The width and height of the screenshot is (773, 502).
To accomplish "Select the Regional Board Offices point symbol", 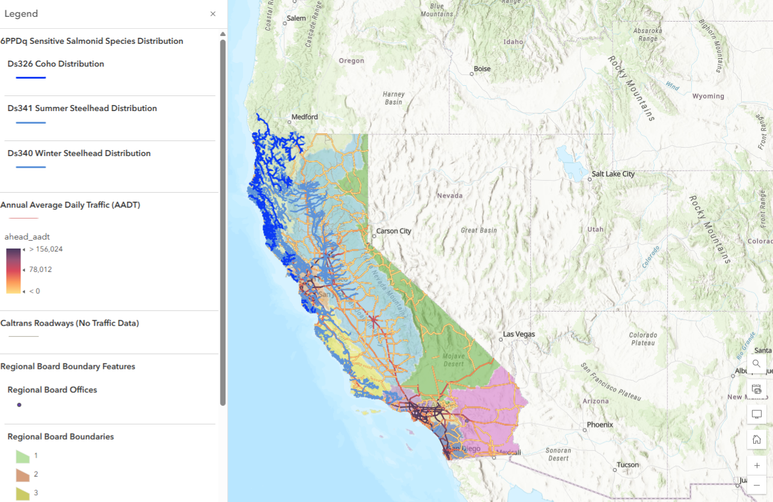I will [x=19, y=405].
